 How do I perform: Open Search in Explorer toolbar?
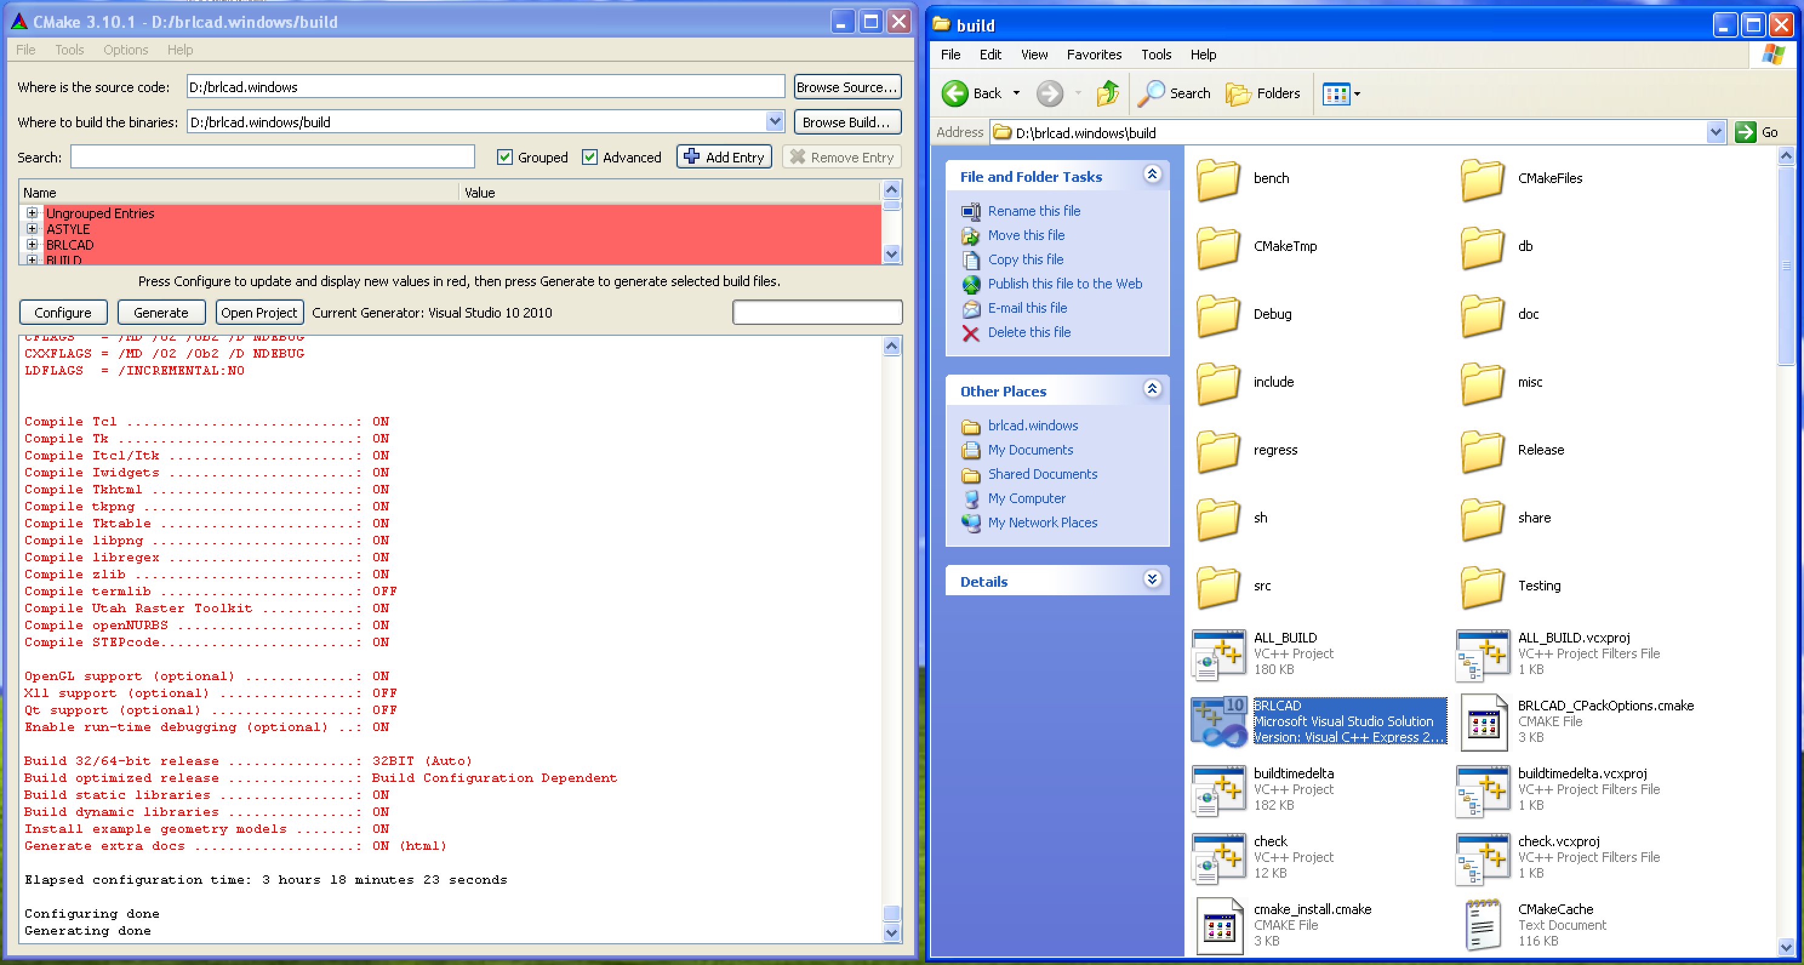[x=1174, y=93]
